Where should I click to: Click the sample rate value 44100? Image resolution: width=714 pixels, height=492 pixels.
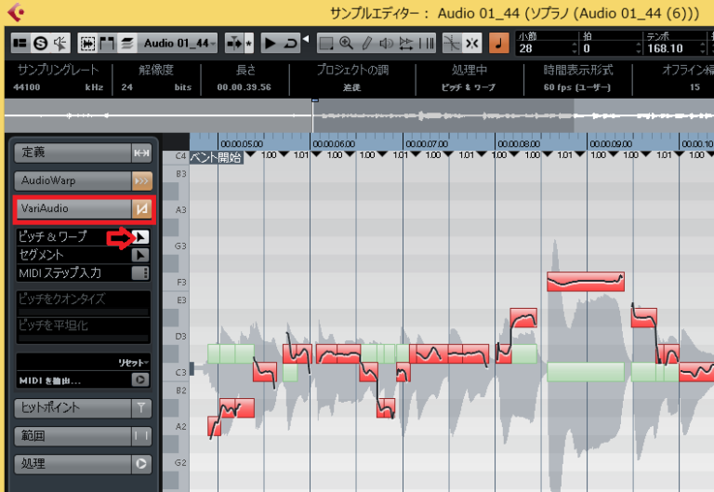tap(27, 87)
